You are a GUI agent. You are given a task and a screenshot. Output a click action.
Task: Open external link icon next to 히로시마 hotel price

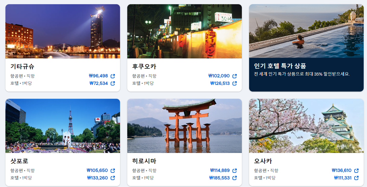tap(235, 178)
